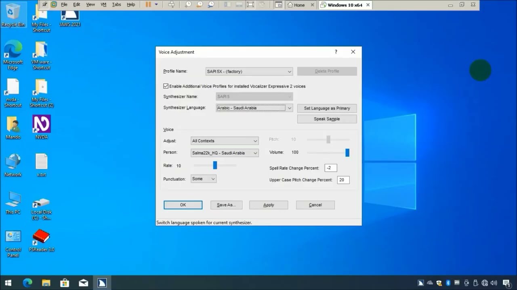Toggle Enable Additional Voice Profiles checkbox

click(x=166, y=86)
